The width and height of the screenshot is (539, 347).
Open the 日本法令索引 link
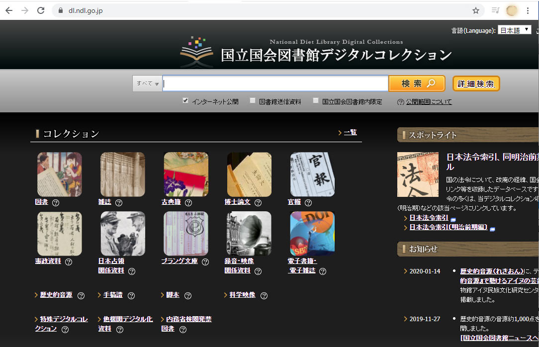(x=429, y=218)
